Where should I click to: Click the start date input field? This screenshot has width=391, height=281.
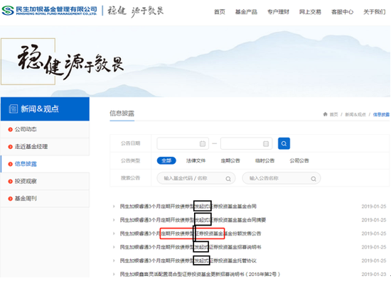183,143
